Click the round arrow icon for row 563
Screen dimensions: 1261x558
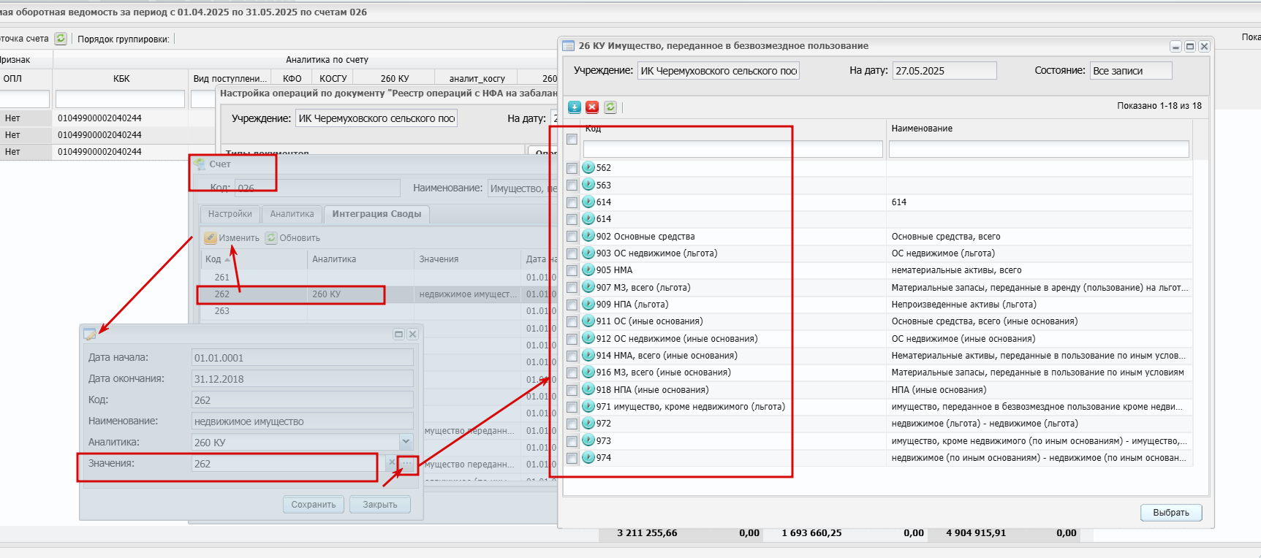(x=588, y=185)
